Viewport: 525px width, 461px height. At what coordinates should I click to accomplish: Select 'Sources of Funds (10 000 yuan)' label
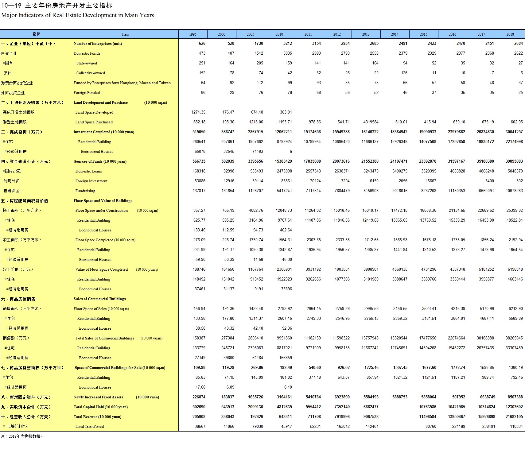tap(100, 161)
